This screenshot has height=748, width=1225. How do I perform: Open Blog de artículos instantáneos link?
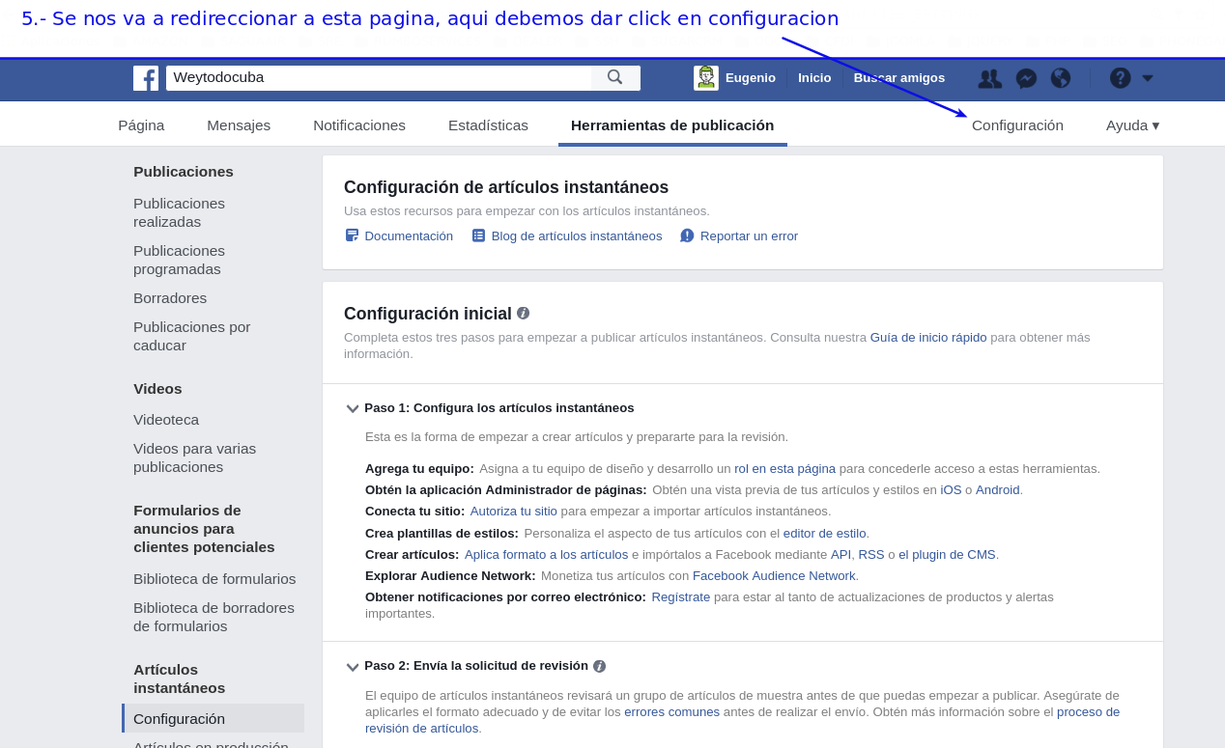[577, 235]
